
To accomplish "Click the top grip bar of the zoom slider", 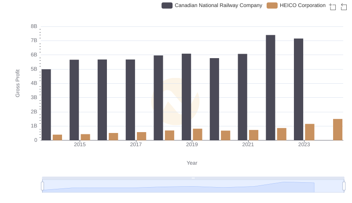I will pos(193,178).
